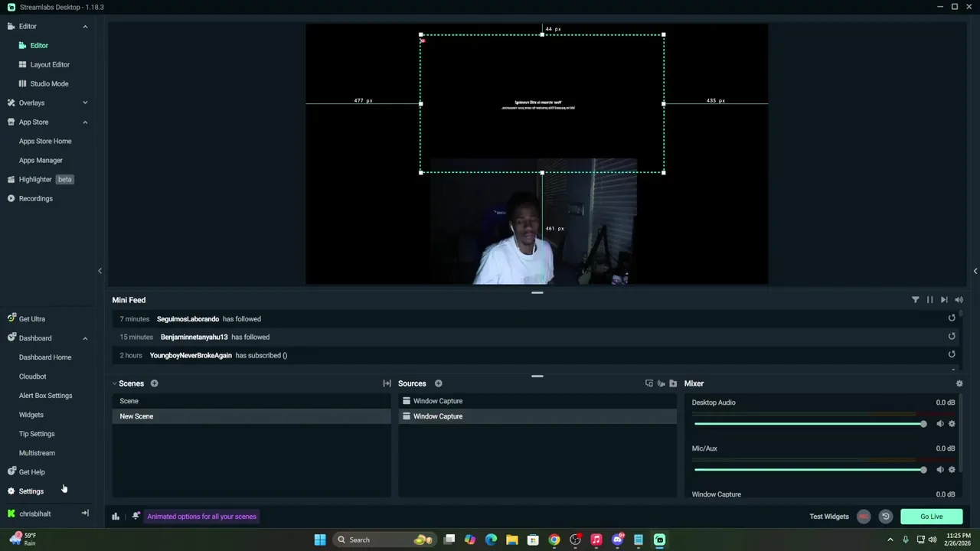
Task: Open the Highlighter beta page
Action: tap(40, 179)
